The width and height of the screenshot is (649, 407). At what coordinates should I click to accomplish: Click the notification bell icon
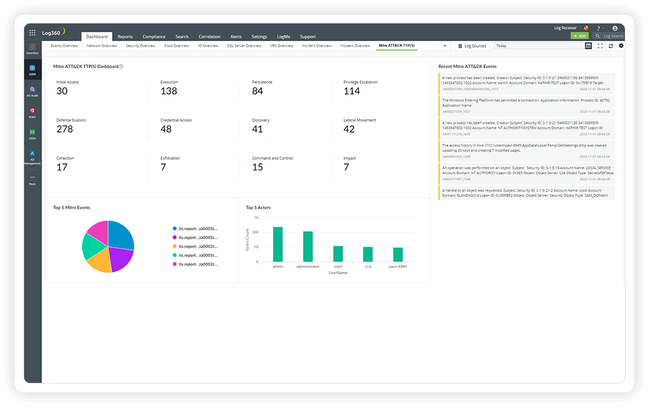coord(586,28)
